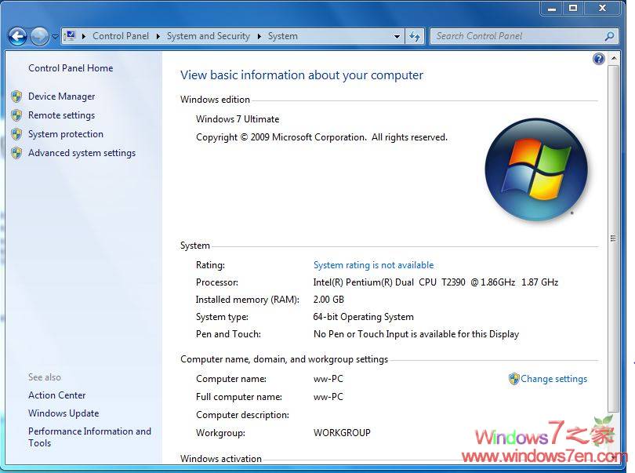This screenshot has height=473, width=635.
Task: Open Windows Update under See also
Action: click(x=63, y=413)
